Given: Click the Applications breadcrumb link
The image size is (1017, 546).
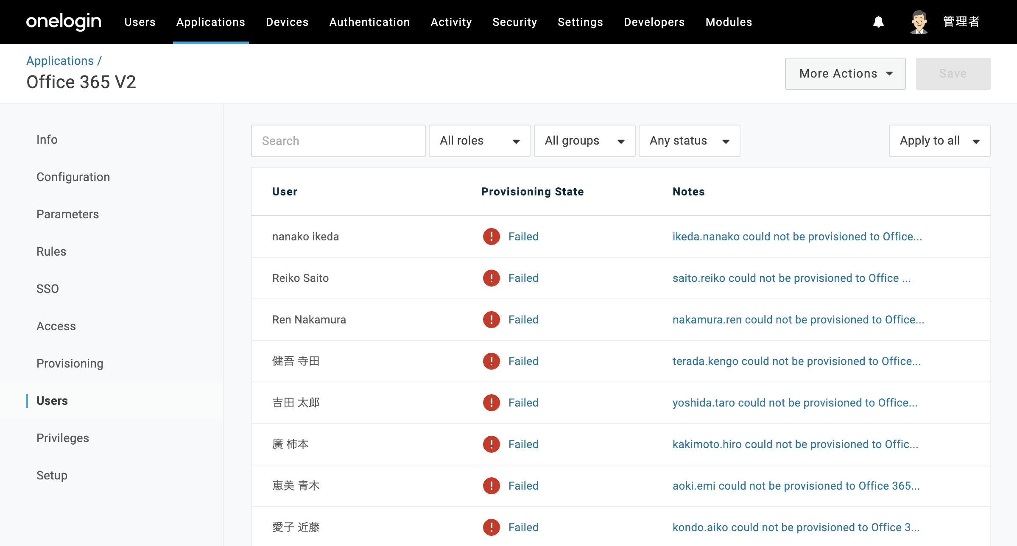Looking at the screenshot, I should pos(60,61).
